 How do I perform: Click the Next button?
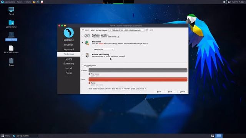(170, 92)
